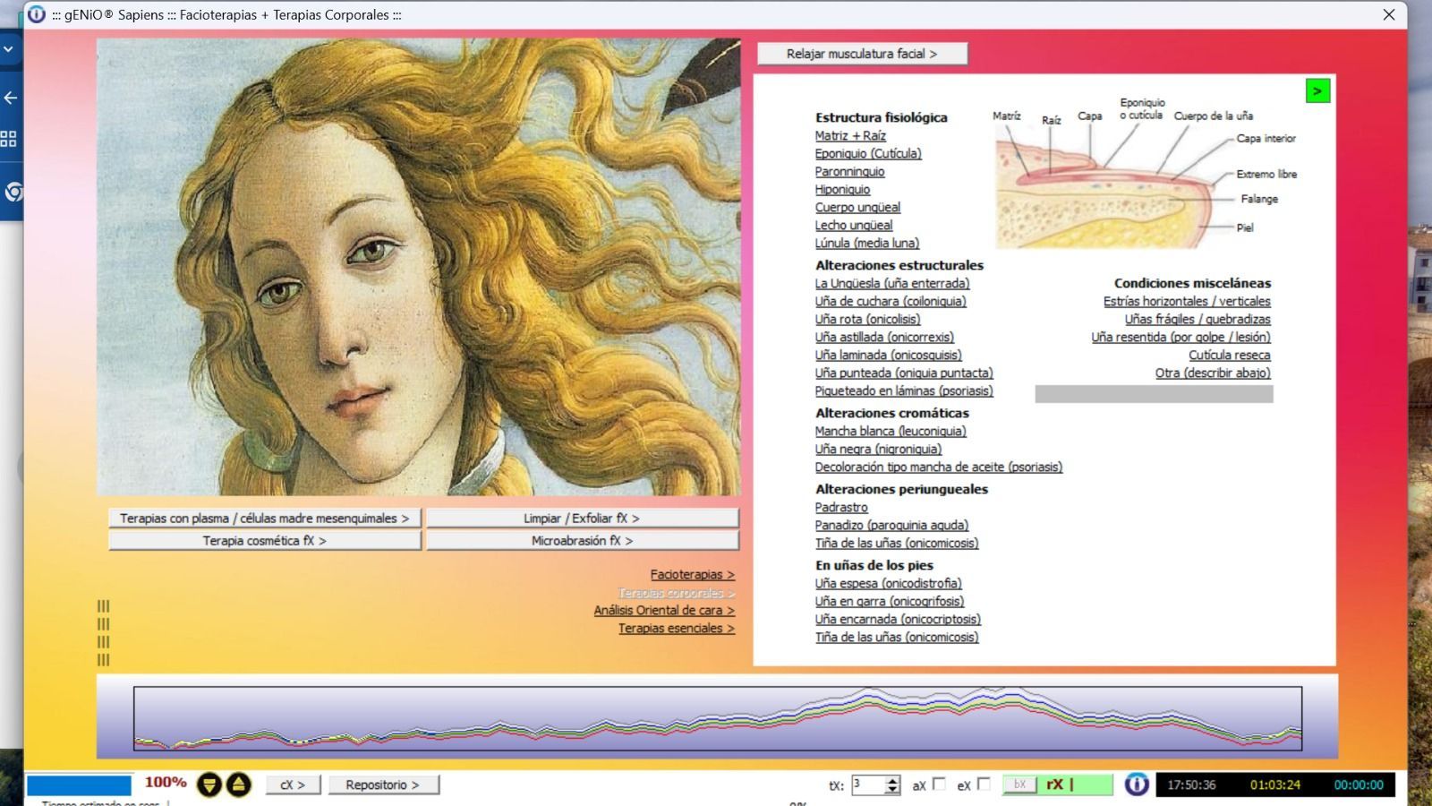Expand the Repositorio > button
The height and width of the screenshot is (806, 1432).
(382, 785)
